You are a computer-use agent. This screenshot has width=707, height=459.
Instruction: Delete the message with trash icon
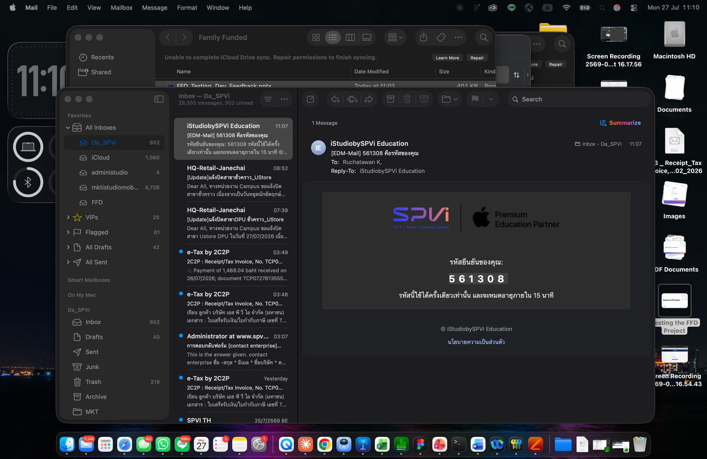[407, 99]
